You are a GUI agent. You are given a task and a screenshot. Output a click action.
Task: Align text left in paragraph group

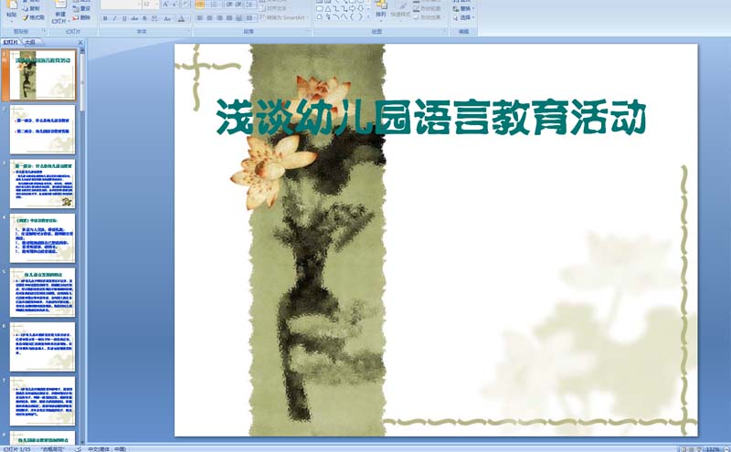tap(199, 18)
